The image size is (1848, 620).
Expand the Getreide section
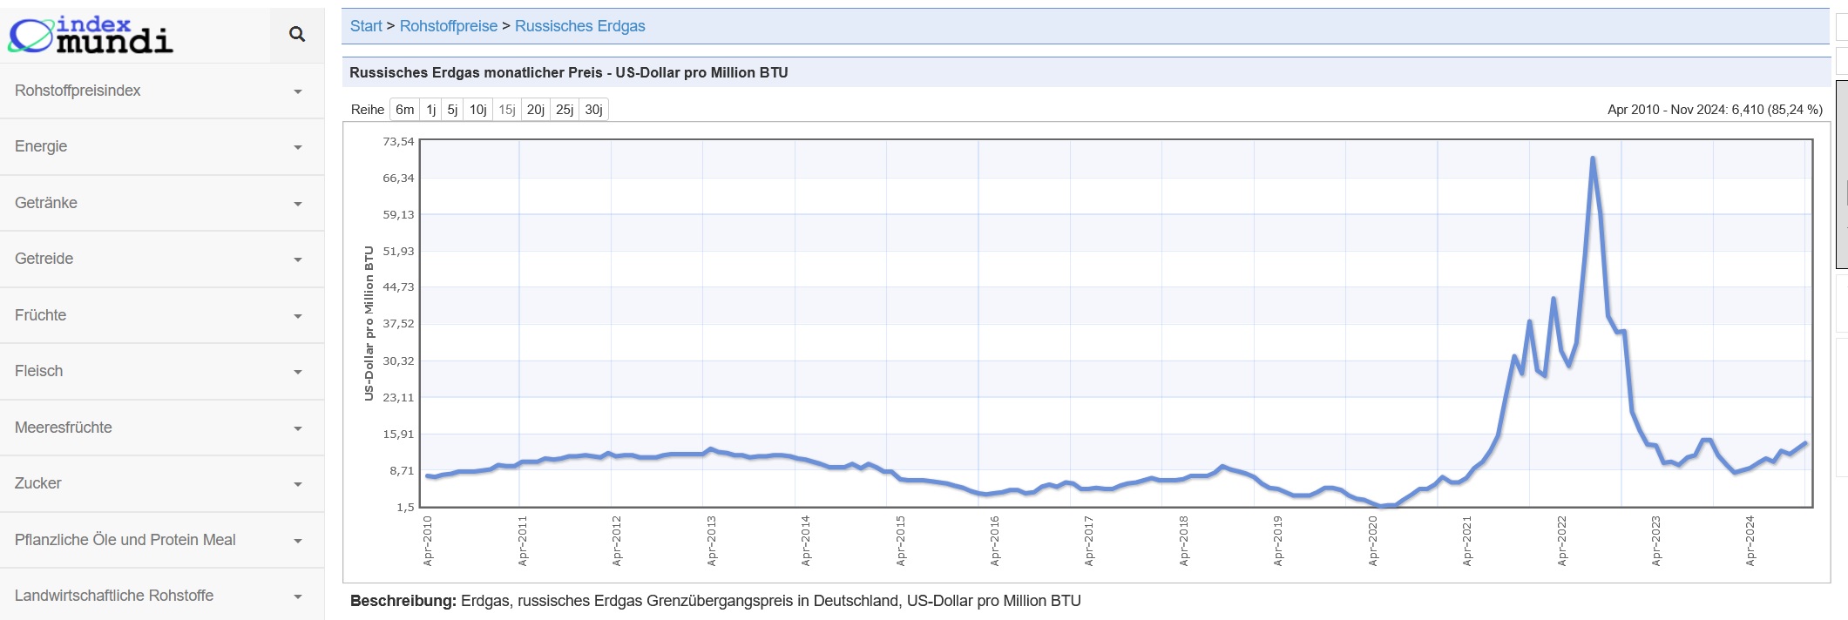click(x=162, y=259)
